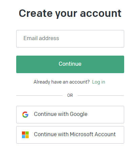
Task: Click the "Email address" placeholder text
Action: (x=41, y=38)
